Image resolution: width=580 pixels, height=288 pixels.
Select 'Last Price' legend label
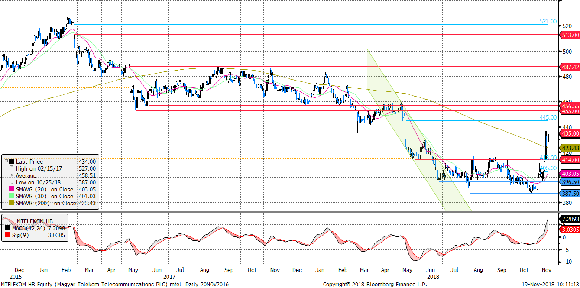point(29,162)
